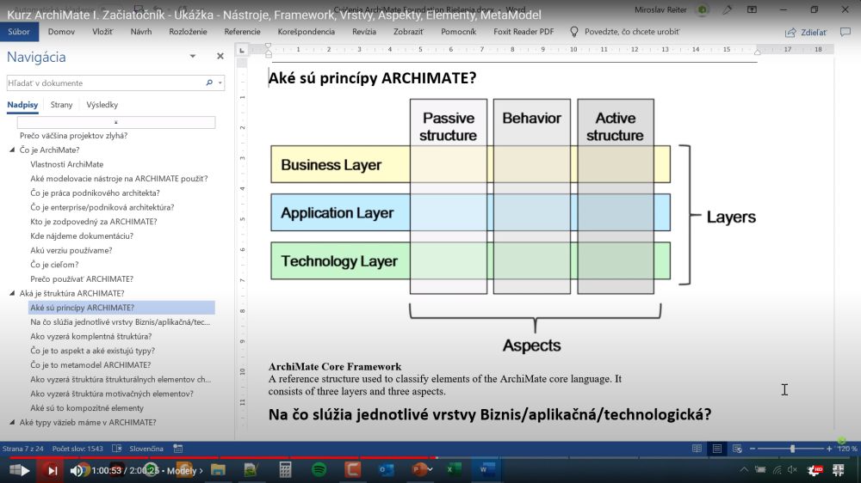
Task: Mute the video with the volume icon
Action: 77,470
